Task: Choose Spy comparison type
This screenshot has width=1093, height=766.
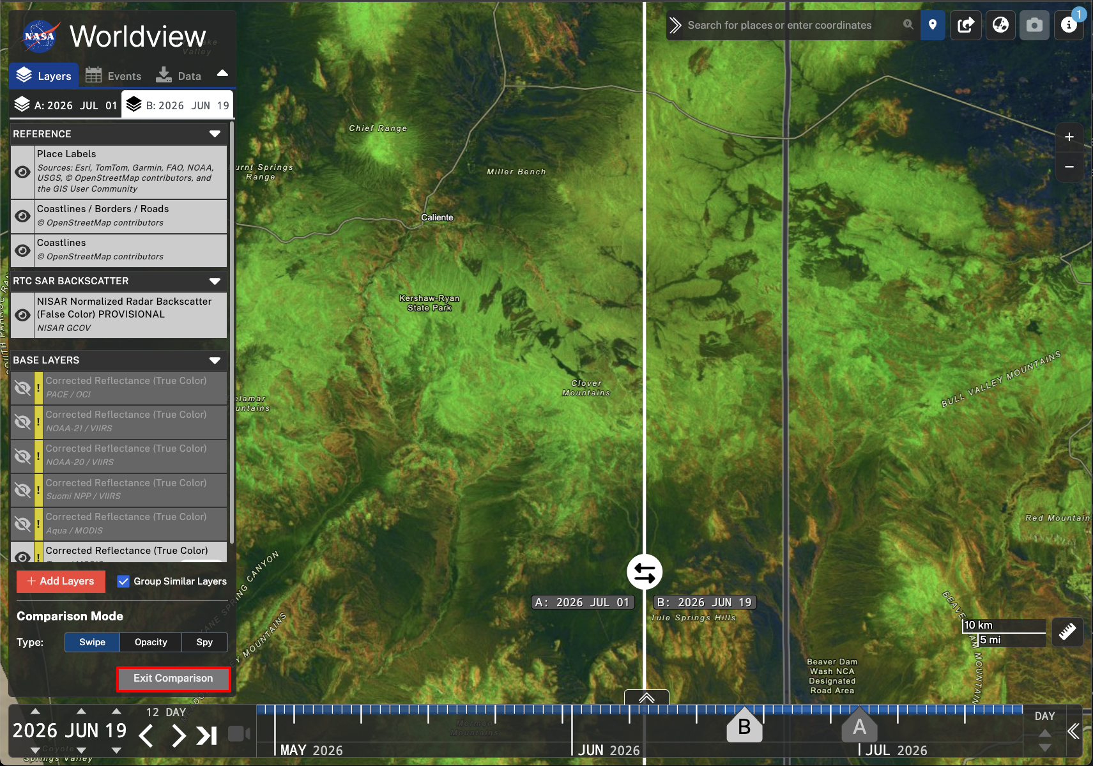Action: click(x=204, y=642)
